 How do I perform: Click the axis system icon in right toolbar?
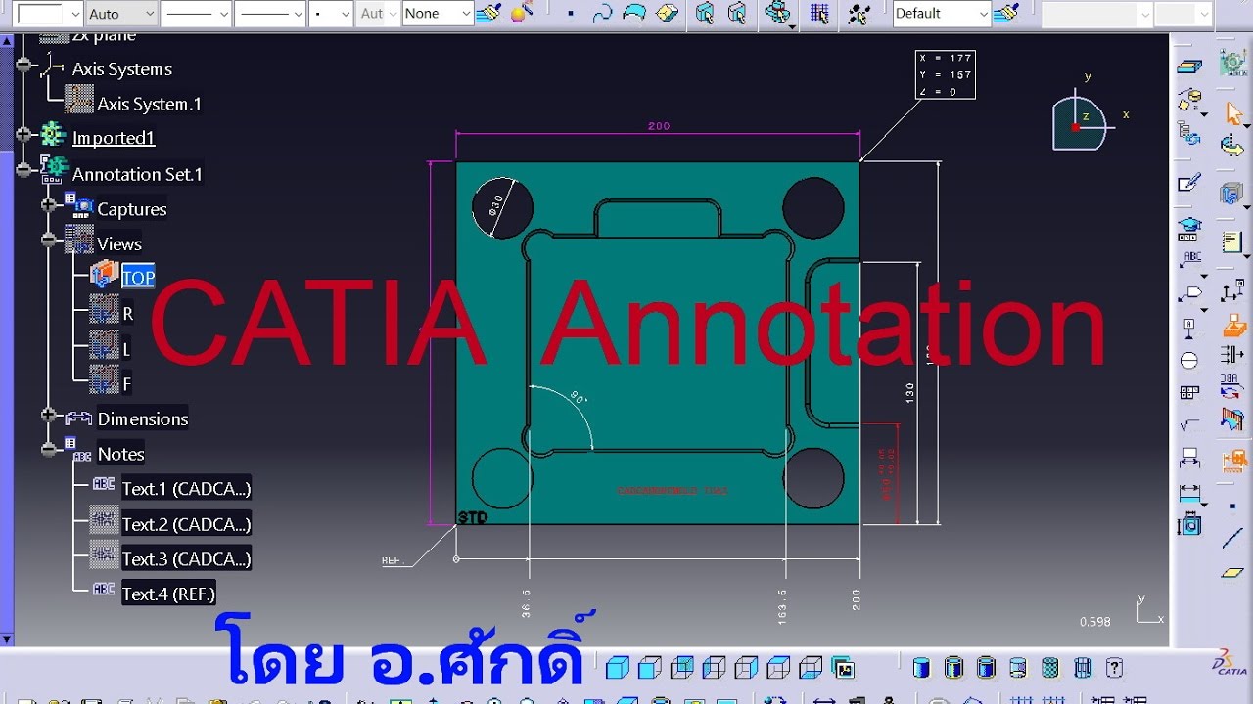(x=1232, y=291)
